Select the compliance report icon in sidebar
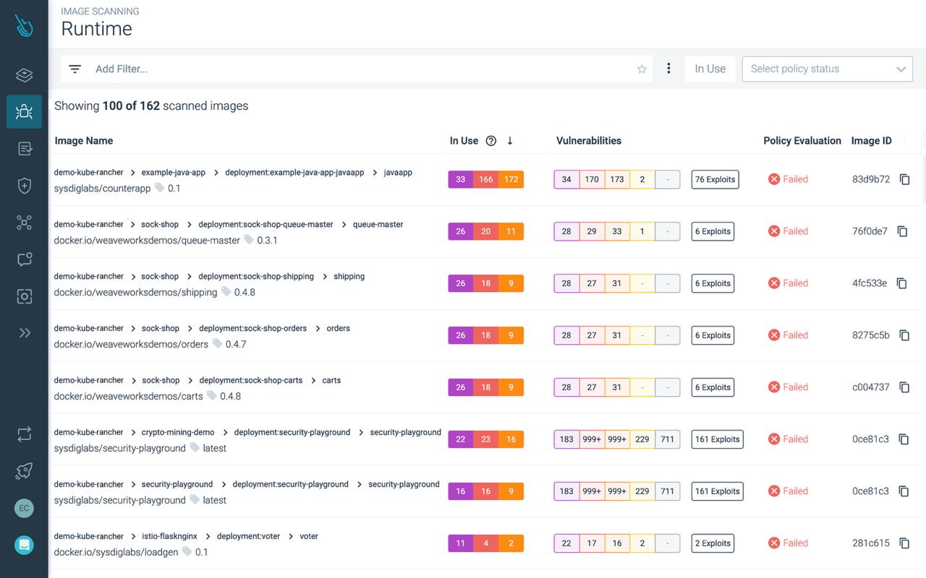The height and width of the screenshot is (578, 926). pos(24,147)
